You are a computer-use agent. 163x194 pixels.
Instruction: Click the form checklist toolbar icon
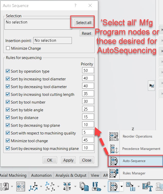(21, 186)
